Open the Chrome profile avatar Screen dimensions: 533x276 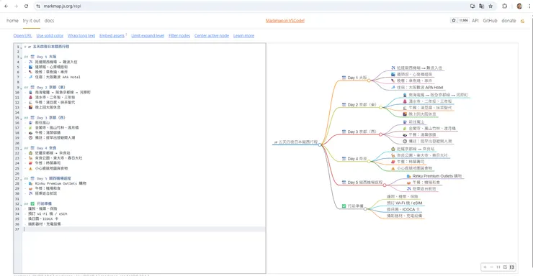[519, 6]
